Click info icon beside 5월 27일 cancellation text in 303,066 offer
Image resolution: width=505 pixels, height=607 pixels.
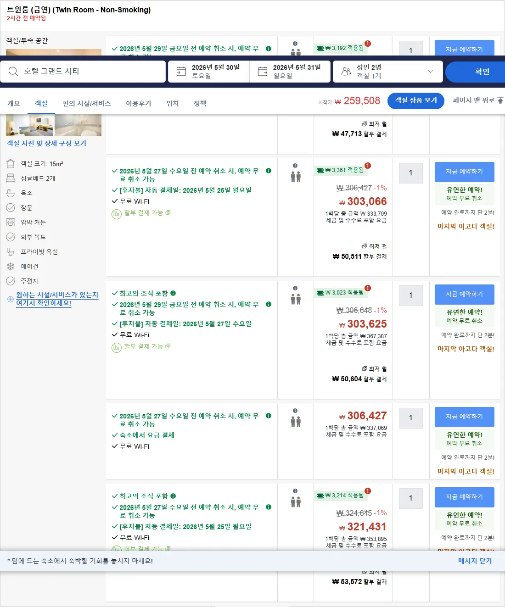point(269,171)
